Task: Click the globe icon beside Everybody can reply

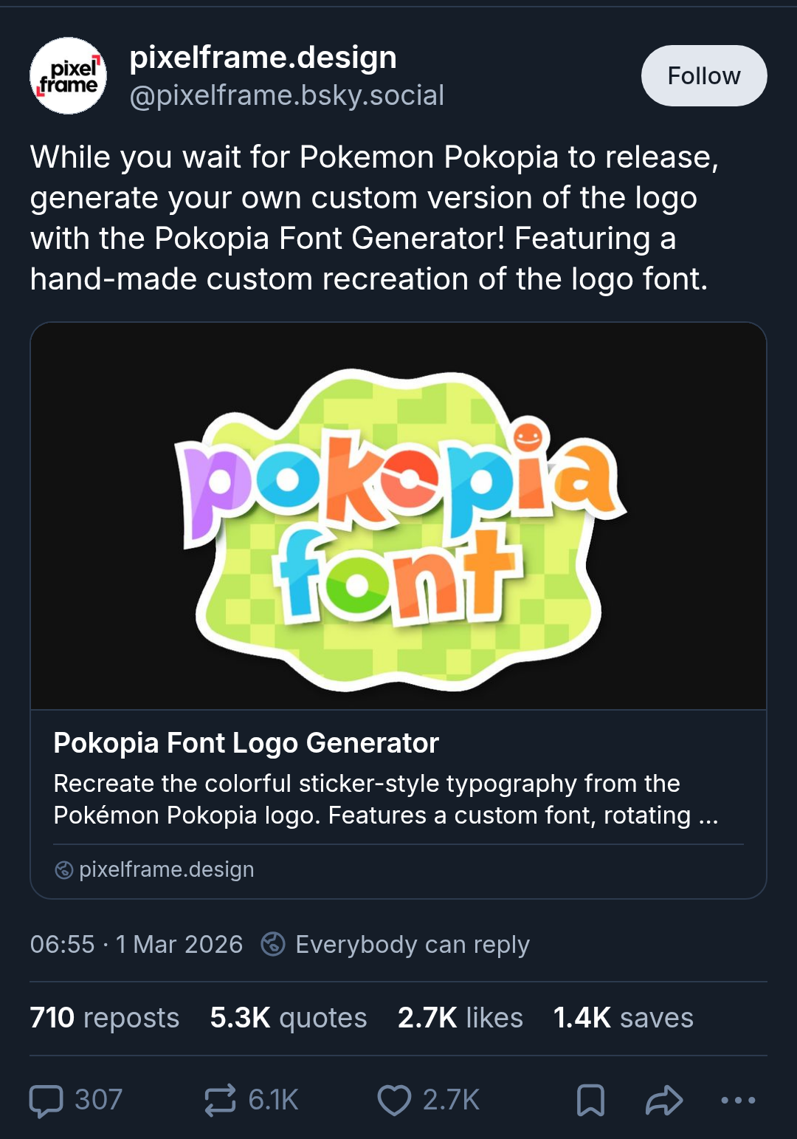Action: click(x=273, y=944)
